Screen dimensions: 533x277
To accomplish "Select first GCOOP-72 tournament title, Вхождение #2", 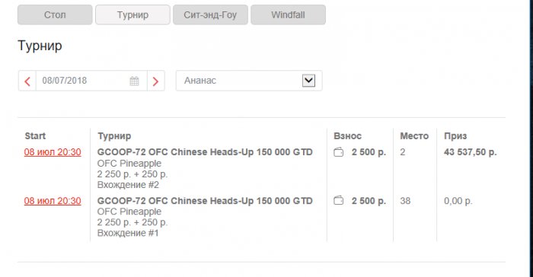I will 205,152.
